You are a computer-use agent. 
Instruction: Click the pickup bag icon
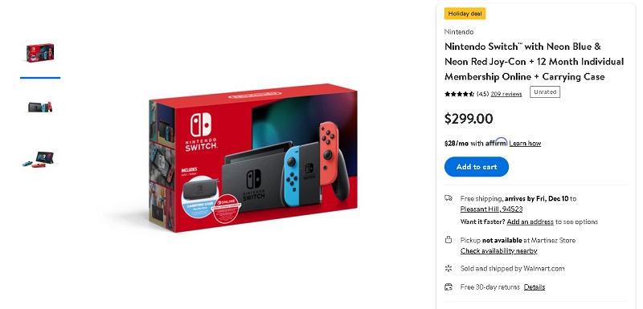coord(448,240)
